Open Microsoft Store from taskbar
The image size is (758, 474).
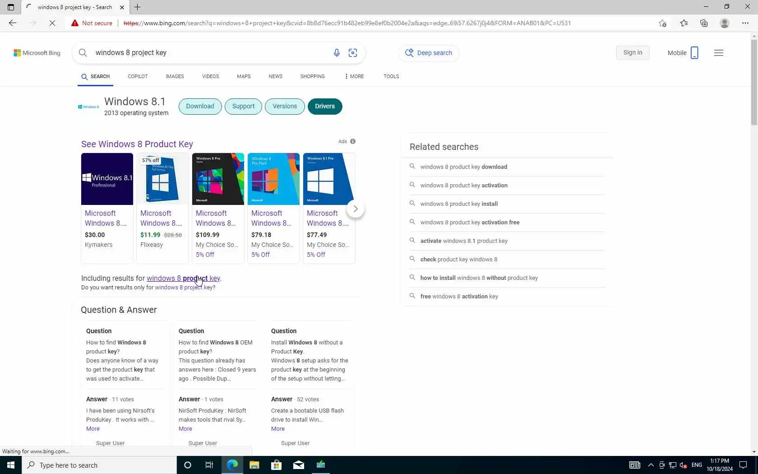[x=277, y=465]
